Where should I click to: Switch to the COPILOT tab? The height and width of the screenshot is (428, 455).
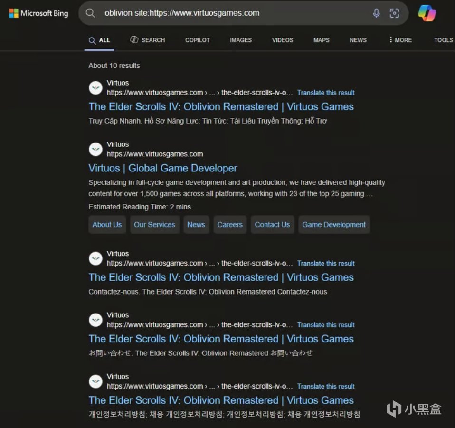197,40
